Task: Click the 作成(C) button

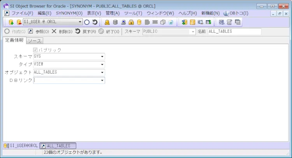Action: click(x=15, y=32)
